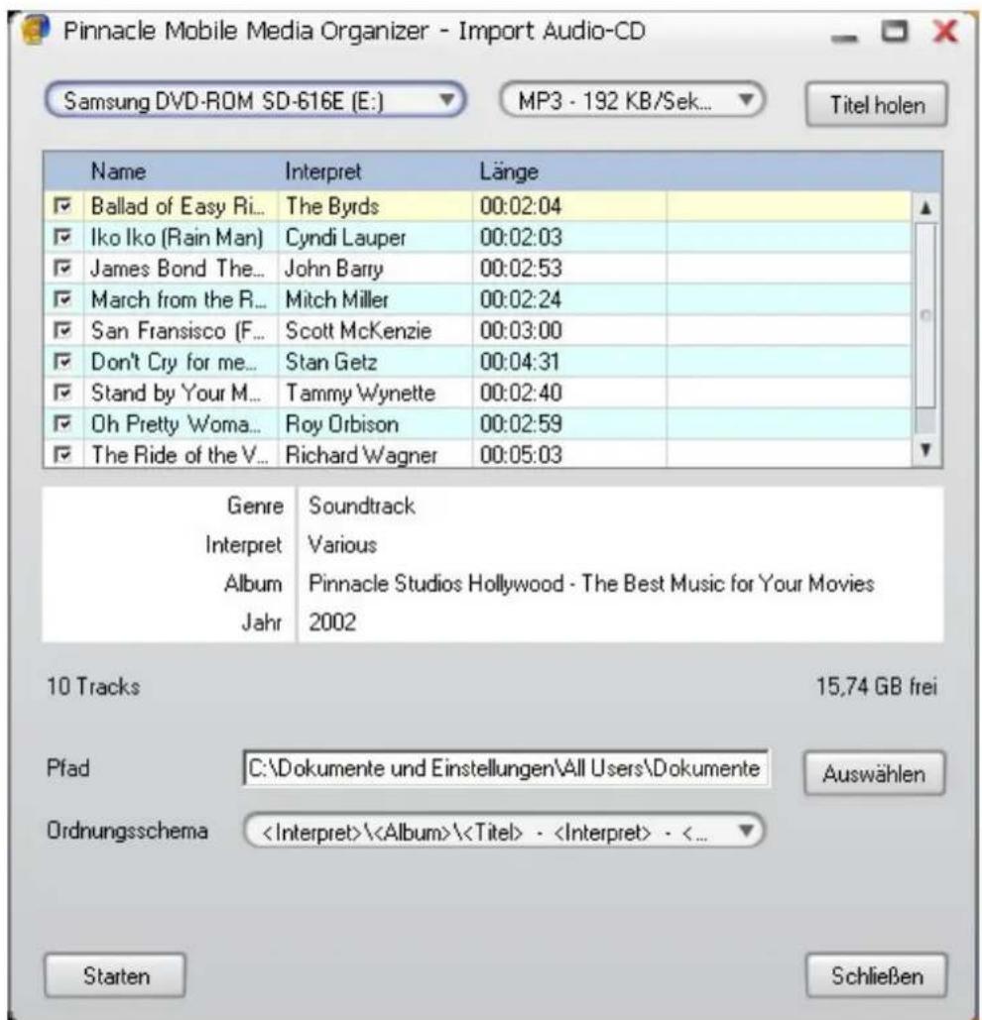Open the Samsung DVD-ROM drive dropdown
The width and height of the screenshot is (982, 1020).
255,101
